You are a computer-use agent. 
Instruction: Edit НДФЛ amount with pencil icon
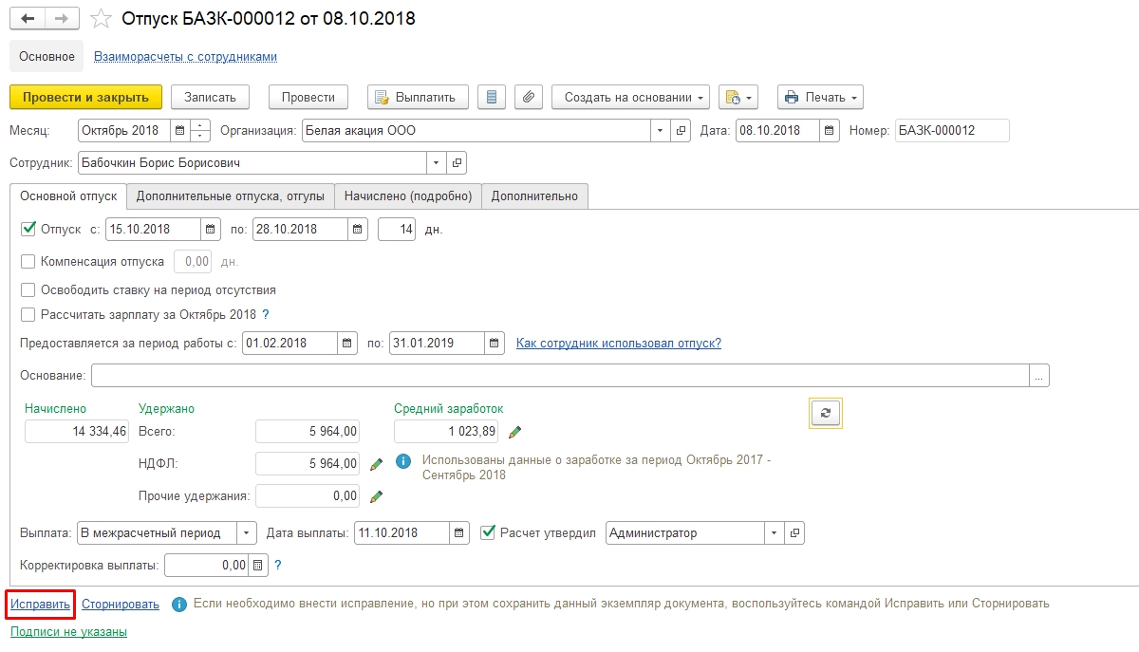[x=377, y=464]
